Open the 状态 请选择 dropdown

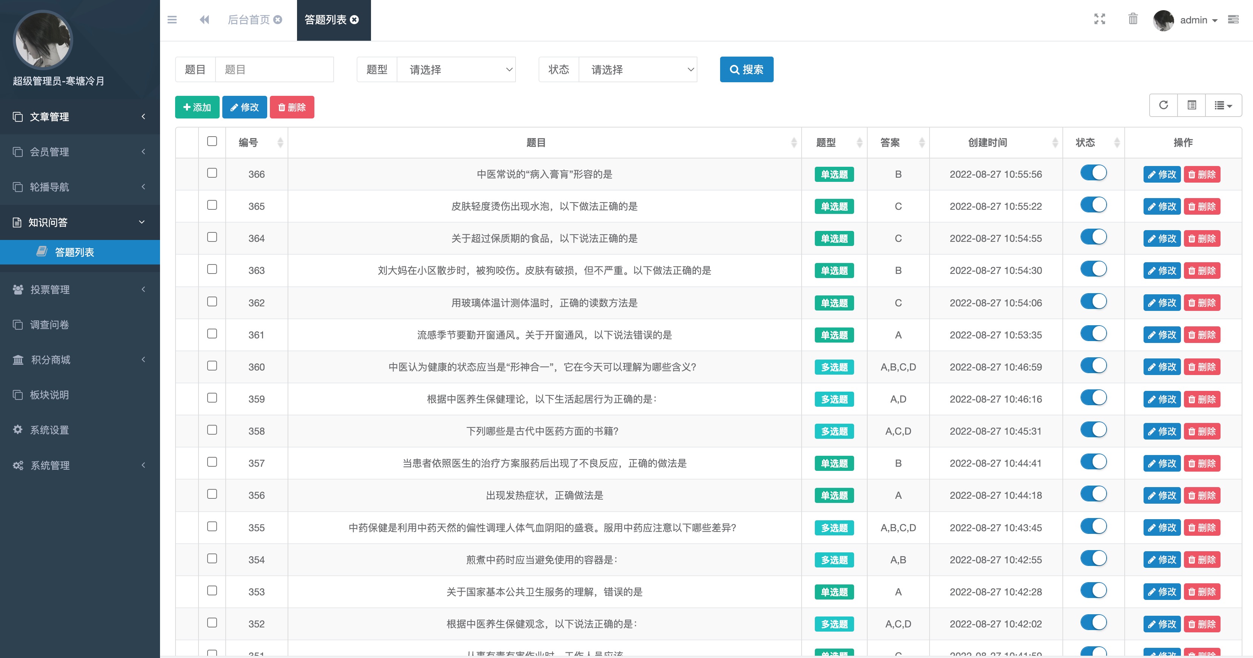(638, 69)
